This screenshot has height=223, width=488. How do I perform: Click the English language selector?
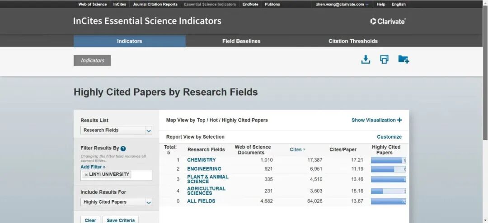(x=399, y=5)
